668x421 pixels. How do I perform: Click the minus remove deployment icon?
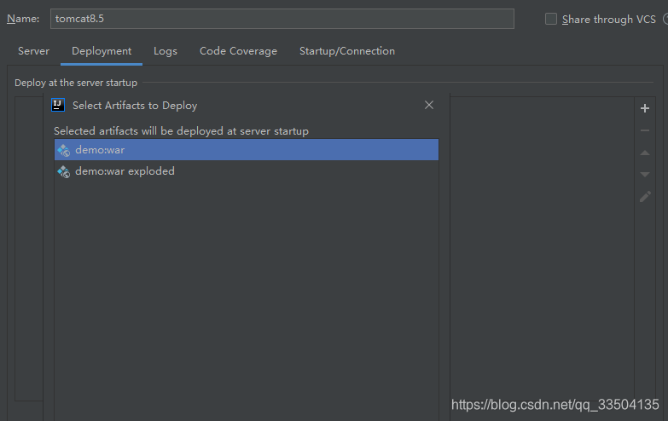pos(645,130)
